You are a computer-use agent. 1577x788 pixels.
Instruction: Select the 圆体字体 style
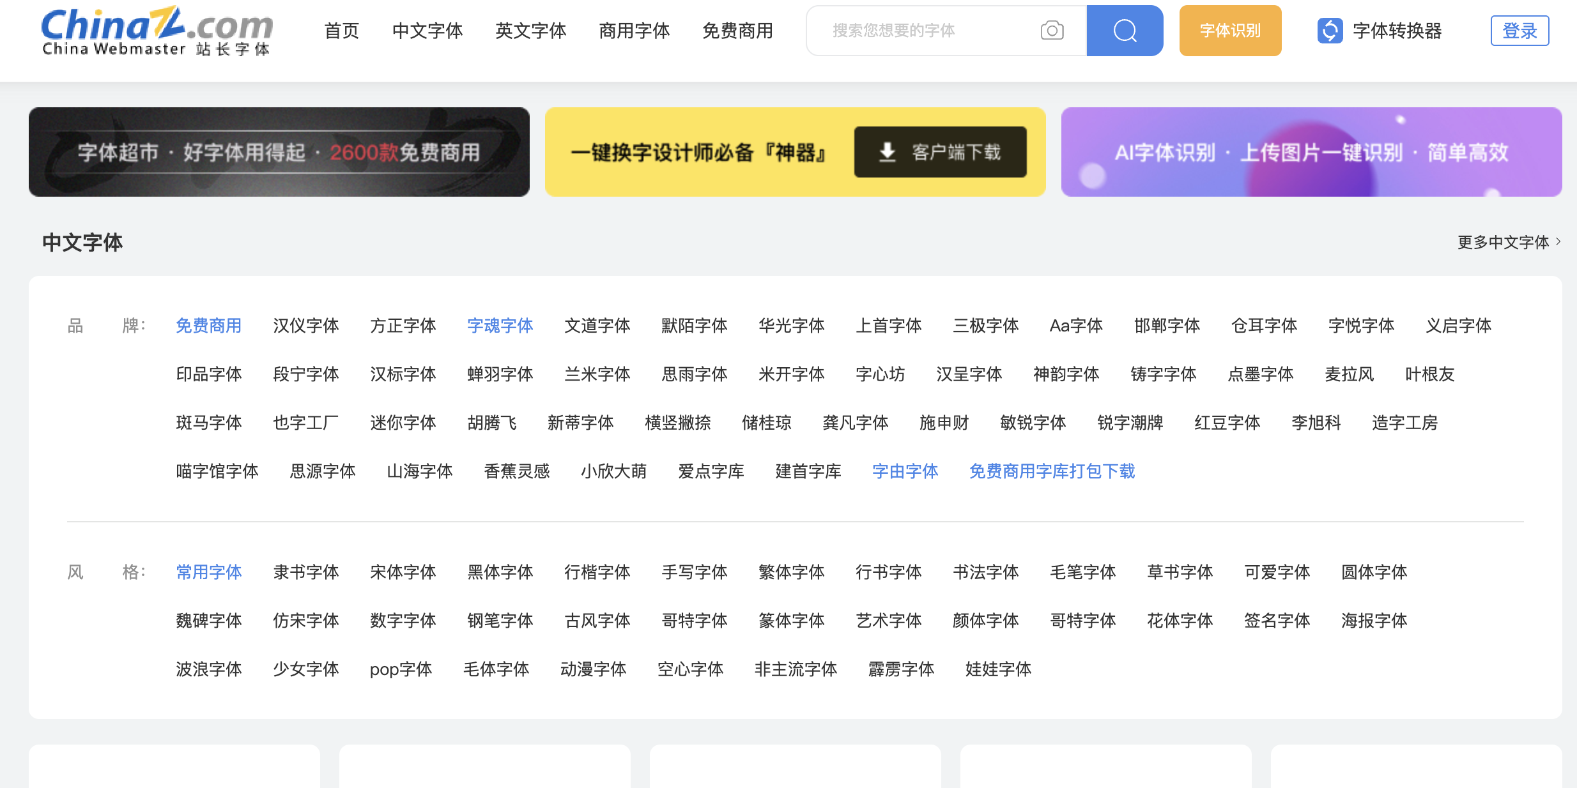pos(1374,572)
